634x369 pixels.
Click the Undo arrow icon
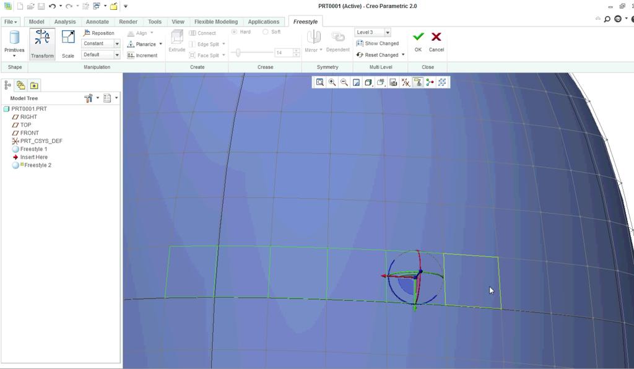52,6
